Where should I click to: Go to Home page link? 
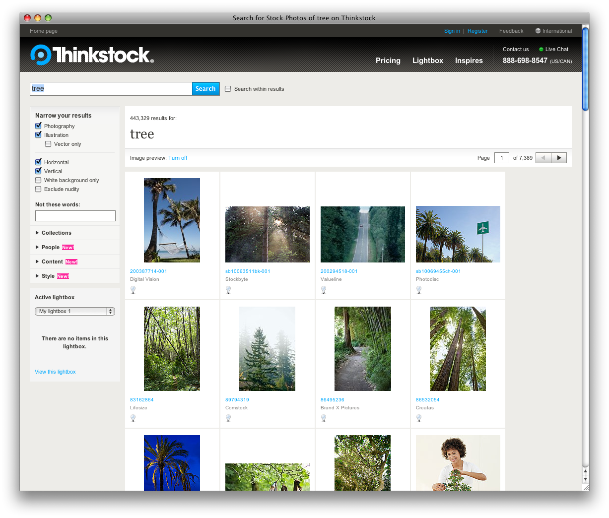coord(44,31)
